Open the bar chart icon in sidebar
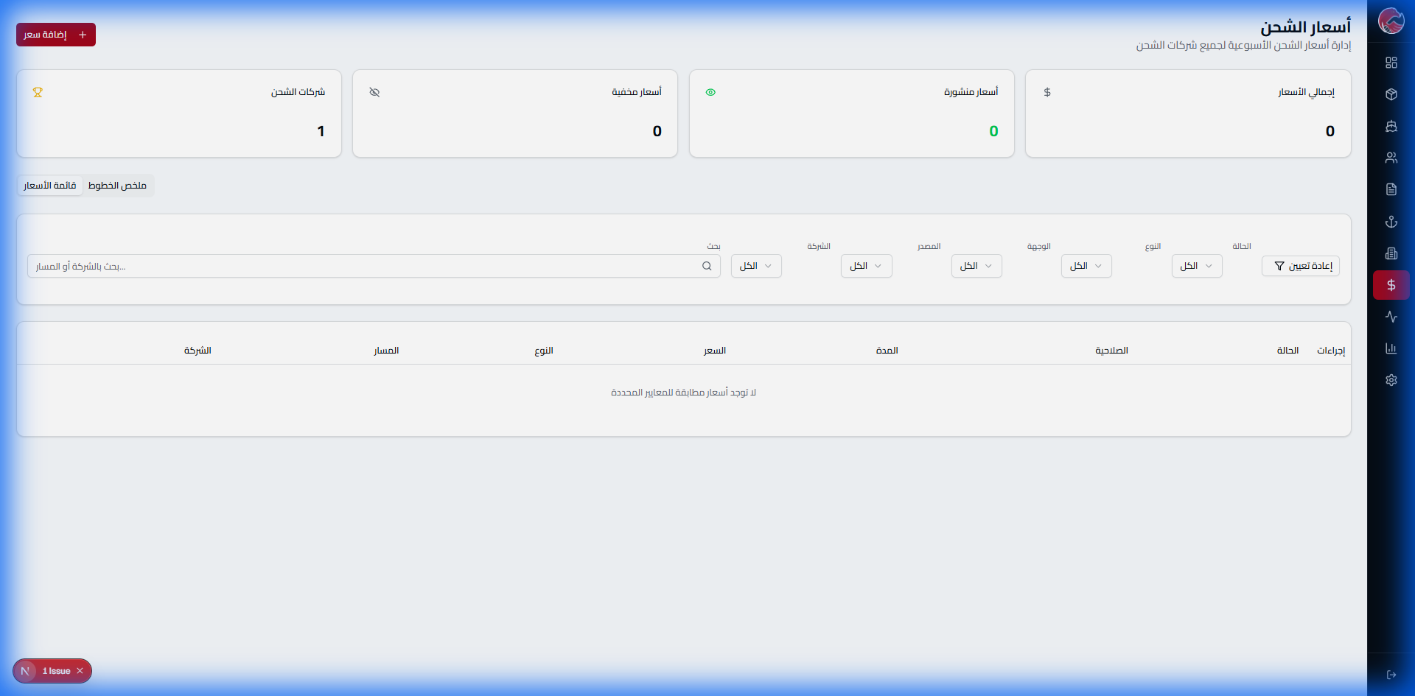This screenshot has height=696, width=1415. click(x=1391, y=348)
